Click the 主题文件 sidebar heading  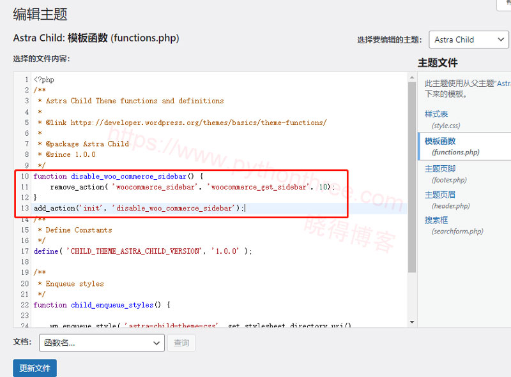point(438,63)
